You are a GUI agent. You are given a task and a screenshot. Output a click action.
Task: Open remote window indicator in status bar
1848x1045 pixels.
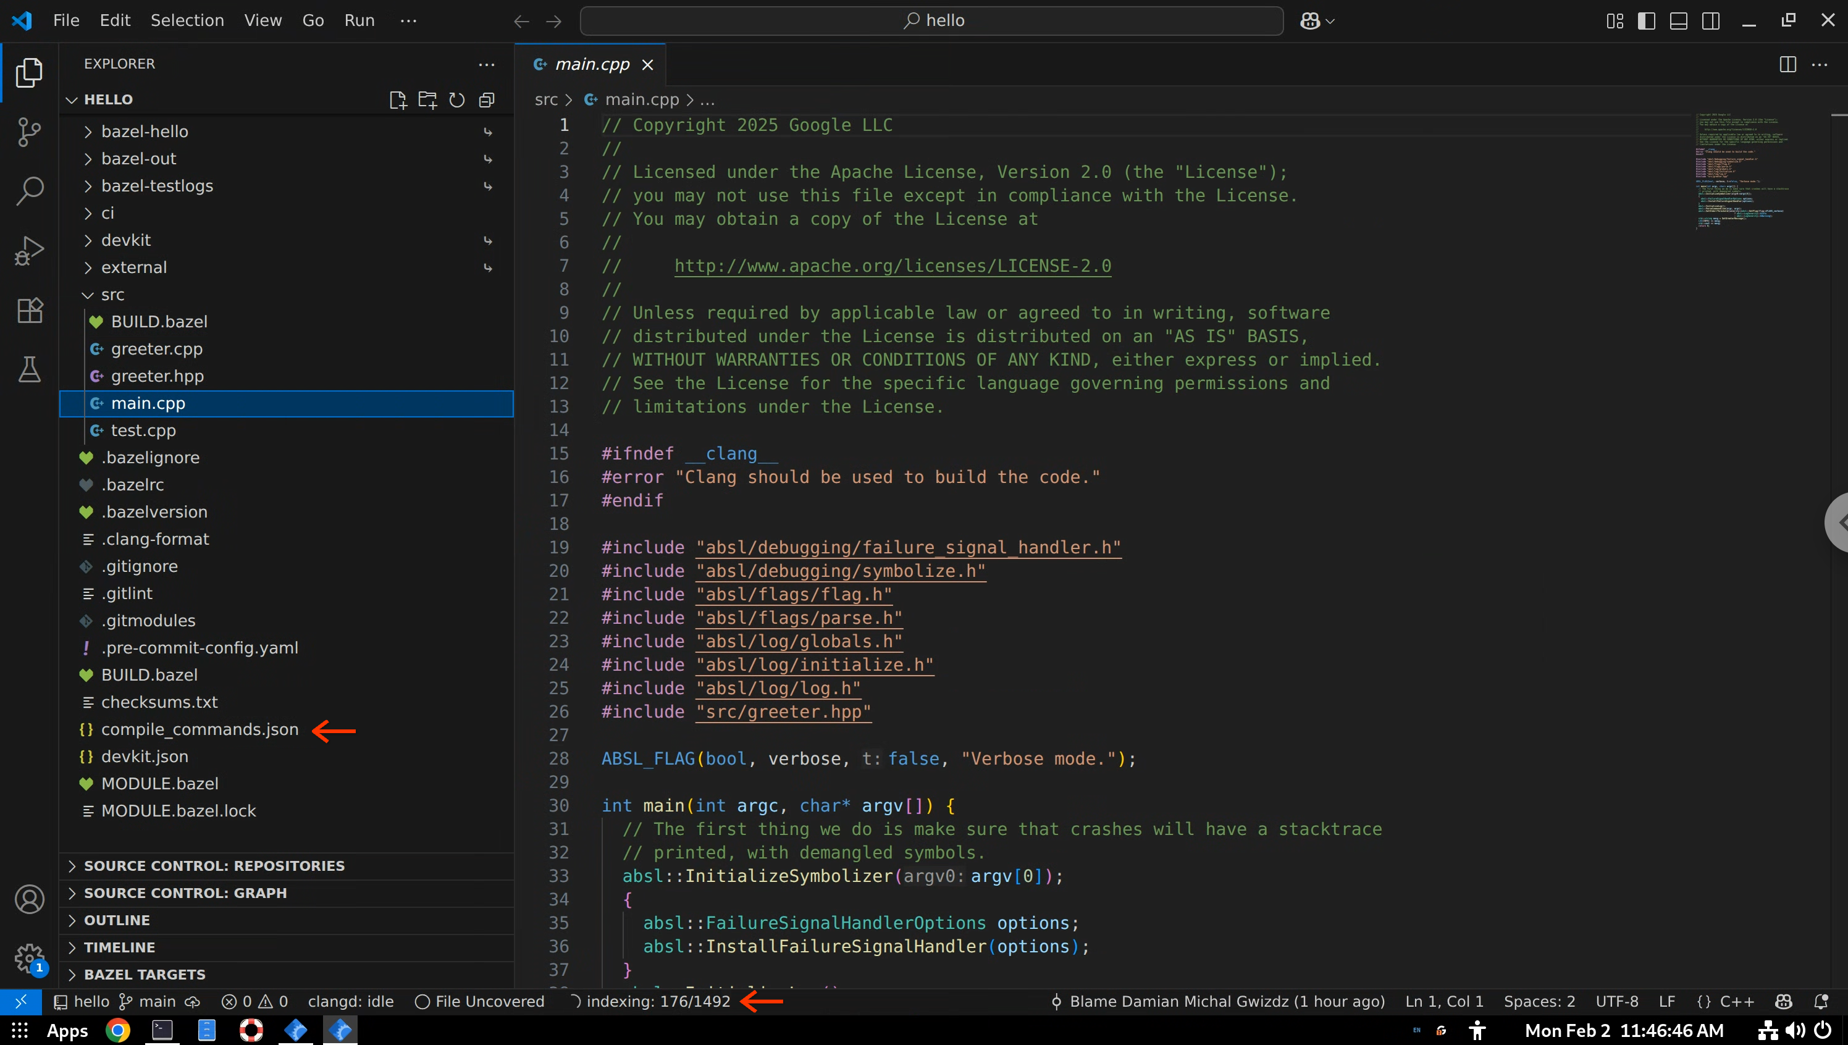tap(21, 1001)
